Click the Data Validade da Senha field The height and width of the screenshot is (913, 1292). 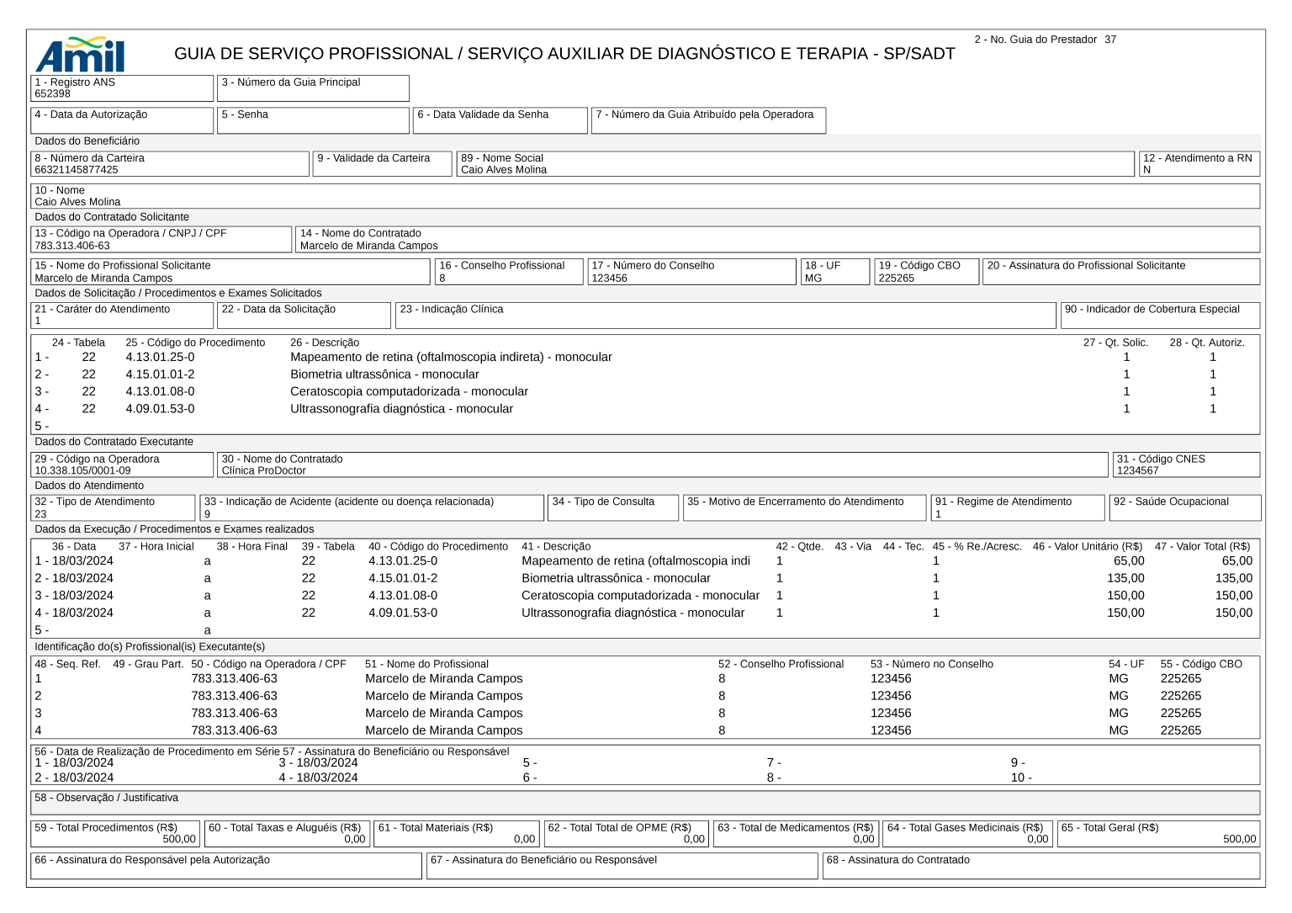point(500,120)
